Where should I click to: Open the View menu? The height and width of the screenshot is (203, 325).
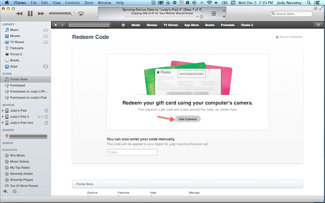(x=56, y=3)
